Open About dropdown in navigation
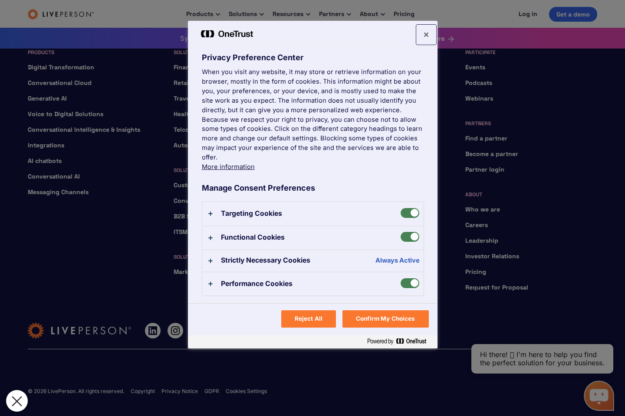 [372, 14]
